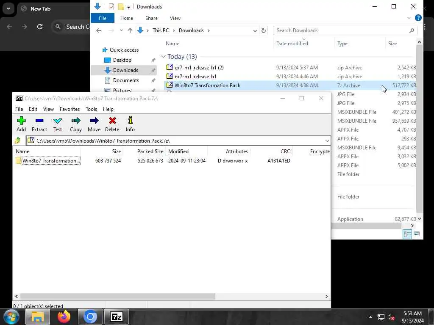Open the Tools menu in 7-Zip

92,109
